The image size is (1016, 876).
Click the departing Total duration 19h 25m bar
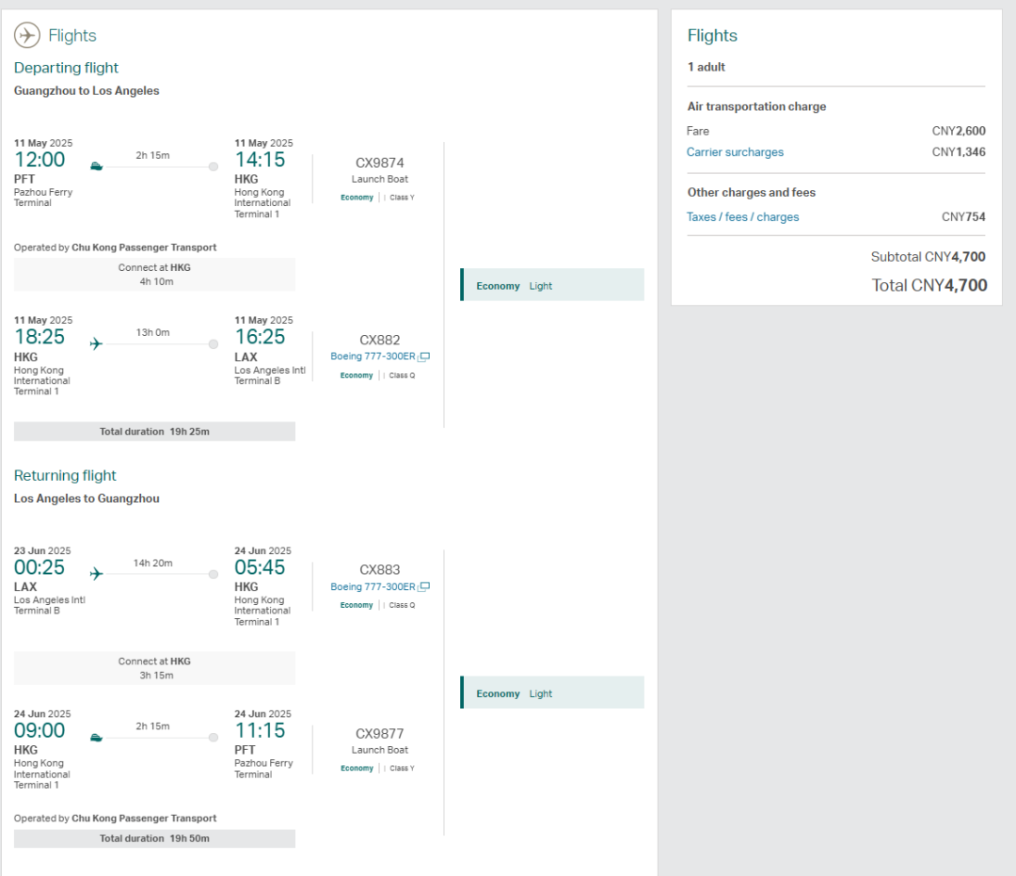[x=154, y=432]
